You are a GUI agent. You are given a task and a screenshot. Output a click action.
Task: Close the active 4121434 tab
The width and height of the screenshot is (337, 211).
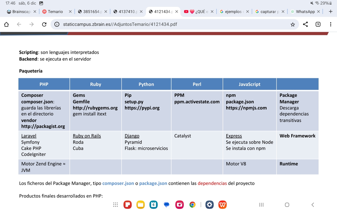click(x=177, y=12)
